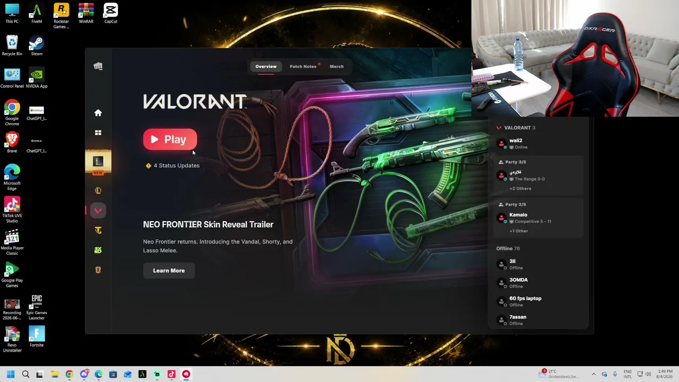Open the Microsoft Edge desktop shortcut
679x382 pixels.
coord(12,178)
